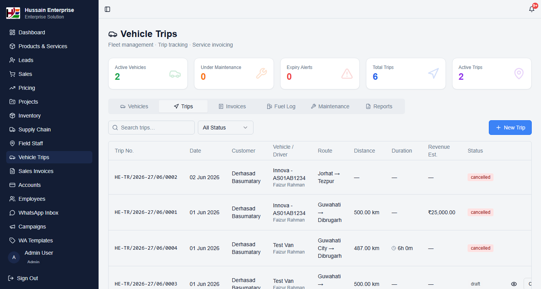Open the Dashboard sidebar item
Viewport: 541px width, 289px height.
tap(49, 32)
